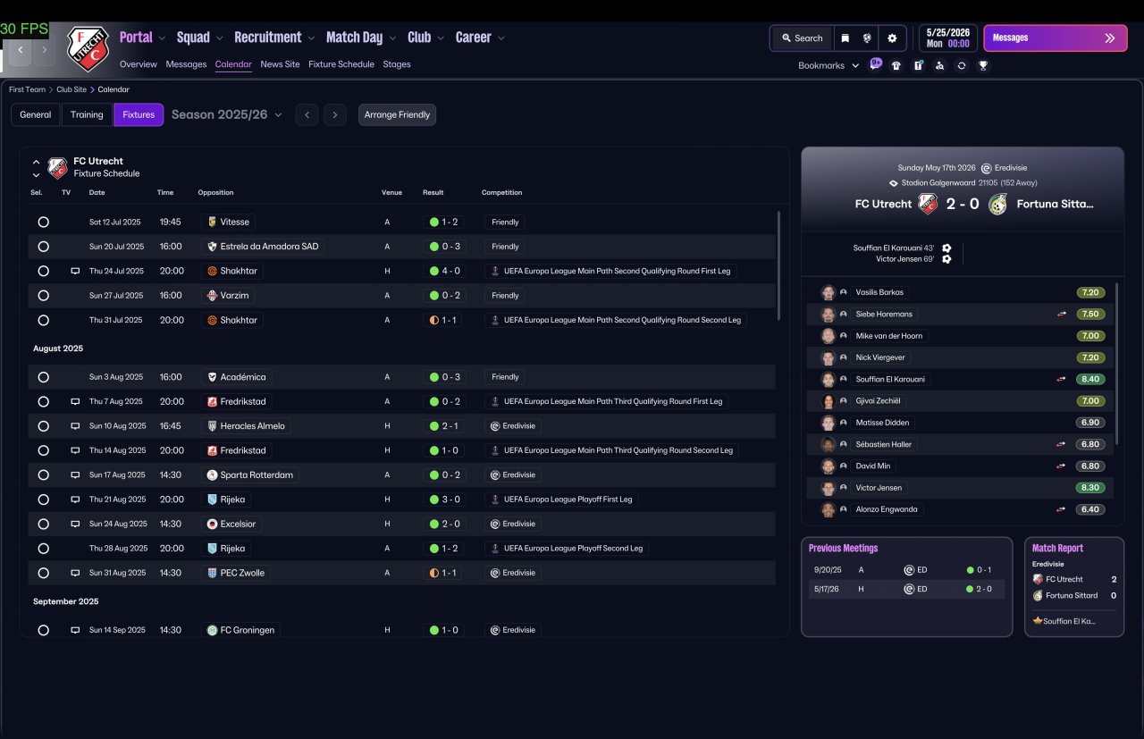Follow the Club Site breadcrumb link

point(71,89)
